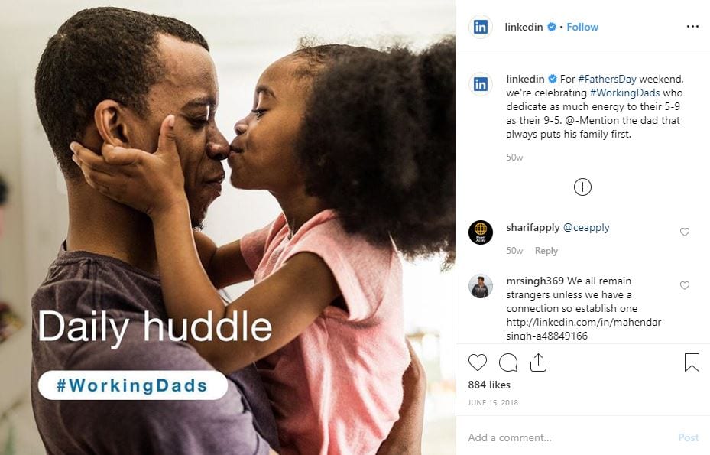710x455 pixels.
Task: Open the #FathersDay hashtag
Action: pos(607,79)
